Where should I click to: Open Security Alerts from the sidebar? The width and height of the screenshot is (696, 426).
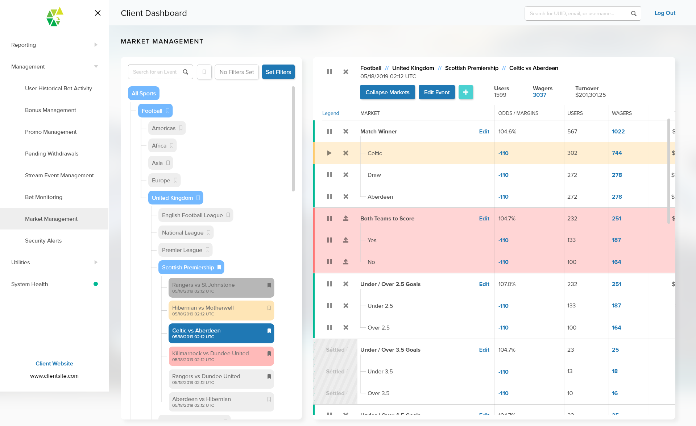(43, 240)
